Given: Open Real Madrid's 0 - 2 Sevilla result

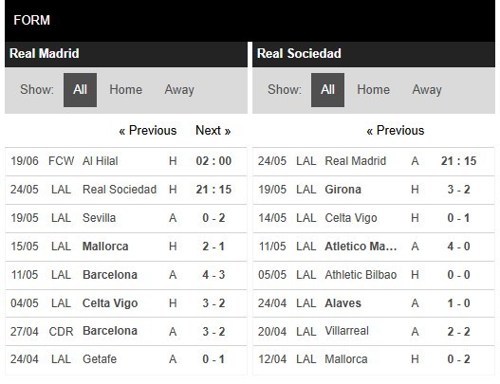Looking at the screenshot, I should (x=126, y=218).
